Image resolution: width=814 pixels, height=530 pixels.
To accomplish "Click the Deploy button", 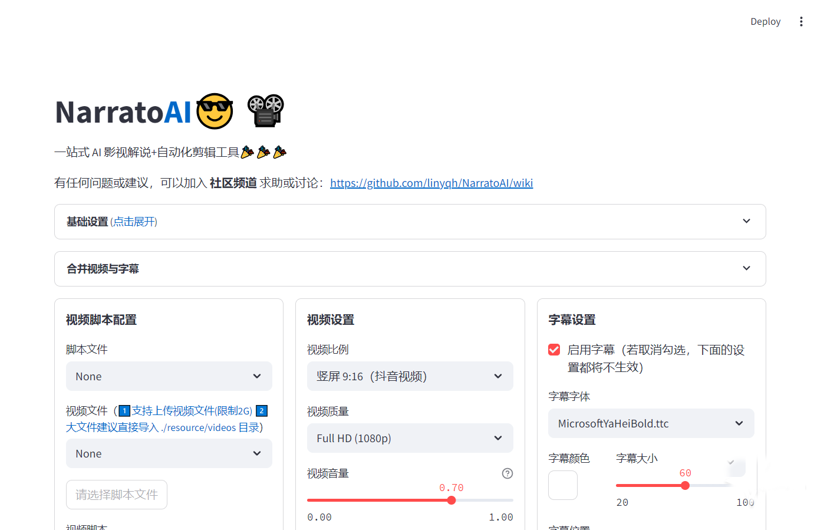I will pos(765,22).
